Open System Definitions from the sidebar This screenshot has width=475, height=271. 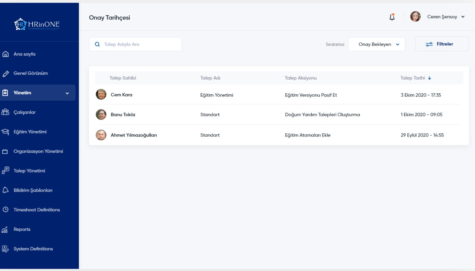pos(33,249)
